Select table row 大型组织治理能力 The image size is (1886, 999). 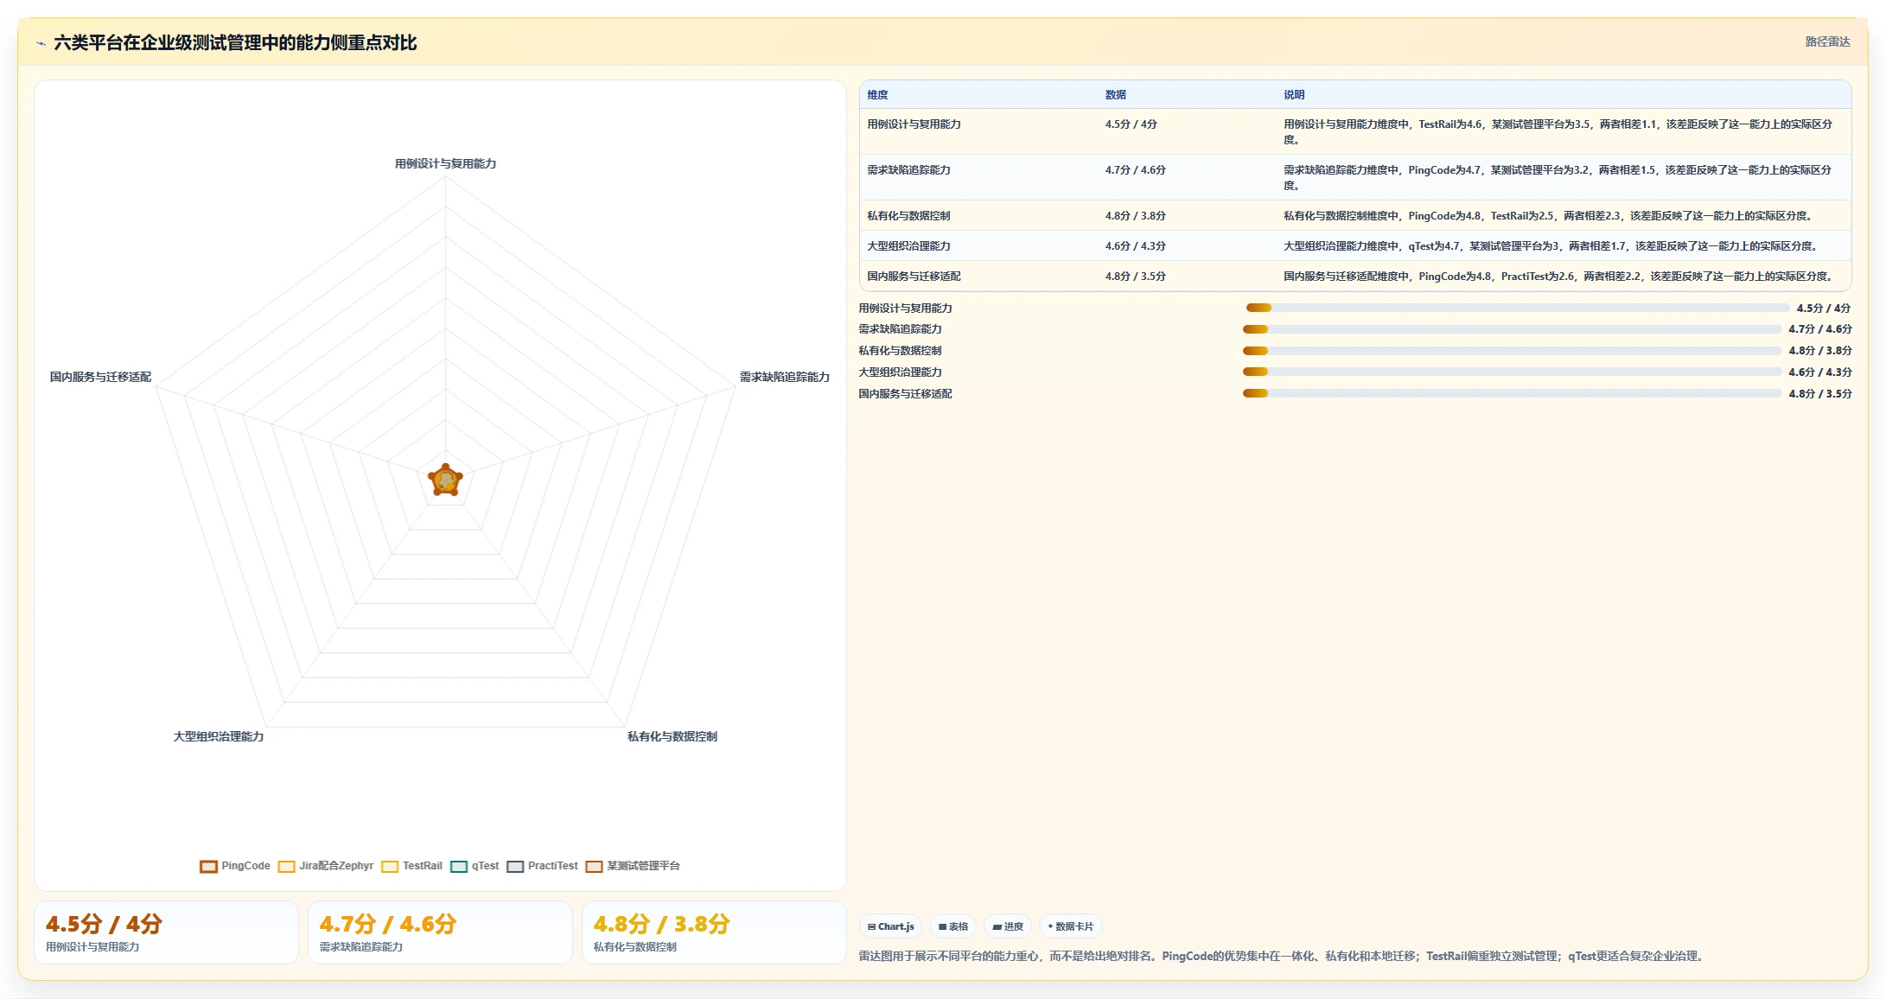pos(1355,246)
